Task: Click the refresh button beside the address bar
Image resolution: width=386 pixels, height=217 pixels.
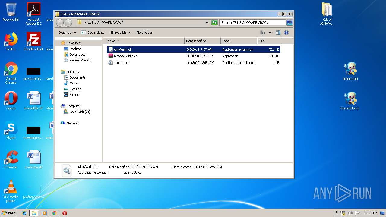Action: click(x=214, y=23)
